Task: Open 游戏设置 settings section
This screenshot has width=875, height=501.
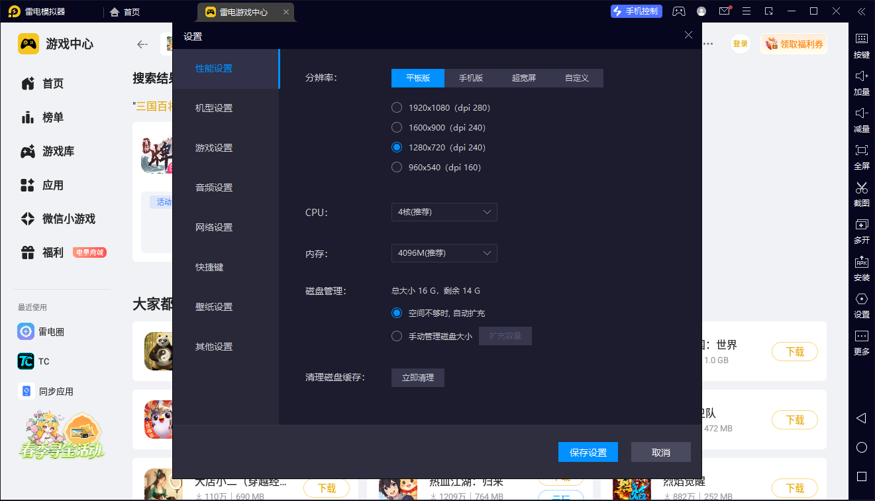Action: coord(226,148)
